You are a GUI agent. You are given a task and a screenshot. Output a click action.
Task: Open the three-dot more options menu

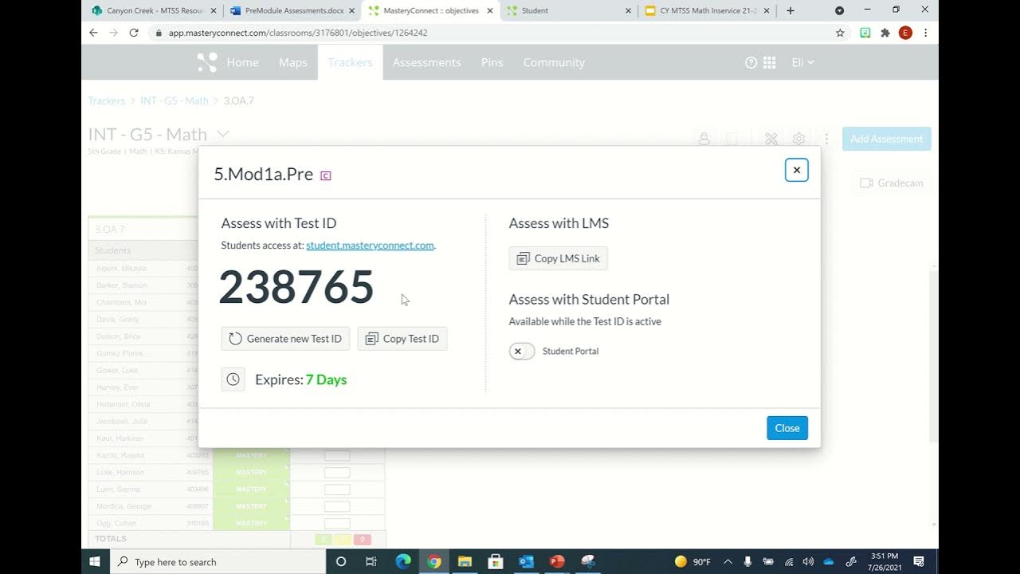[826, 139]
